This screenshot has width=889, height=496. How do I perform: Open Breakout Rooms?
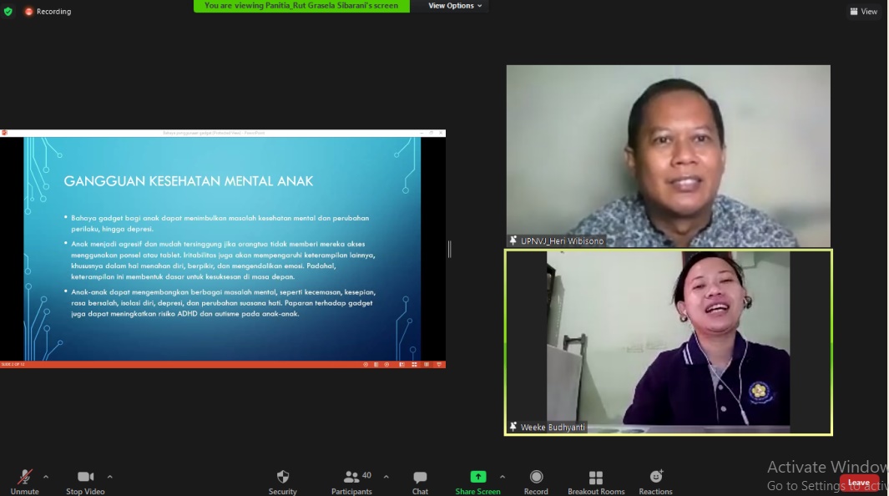[596, 478]
